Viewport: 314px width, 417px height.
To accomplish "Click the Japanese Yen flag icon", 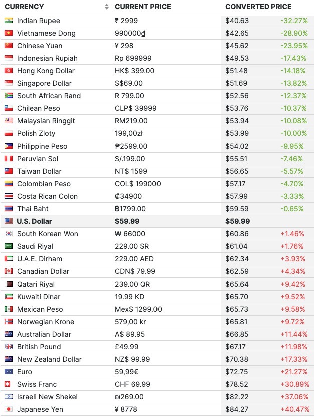I will 8,409.
